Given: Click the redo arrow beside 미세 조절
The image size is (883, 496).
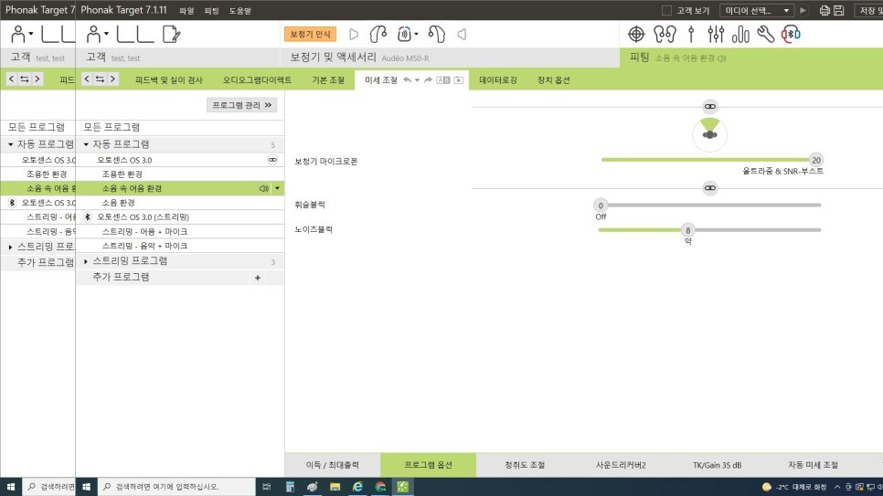Looking at the screenshot, I should point(428,80).
